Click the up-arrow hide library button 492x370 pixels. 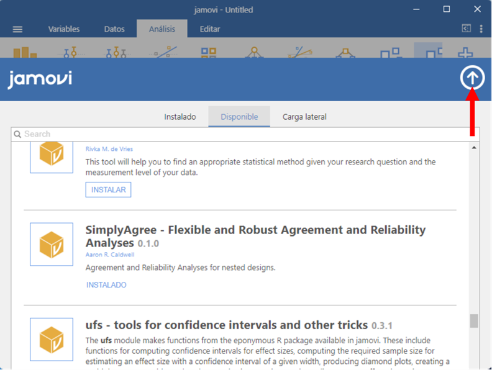472,78
